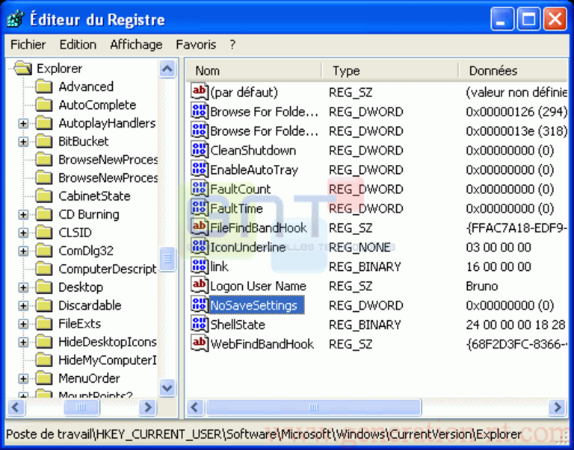
Task: Click the REG_NONE type cell
Action: [x=359, y=247]
